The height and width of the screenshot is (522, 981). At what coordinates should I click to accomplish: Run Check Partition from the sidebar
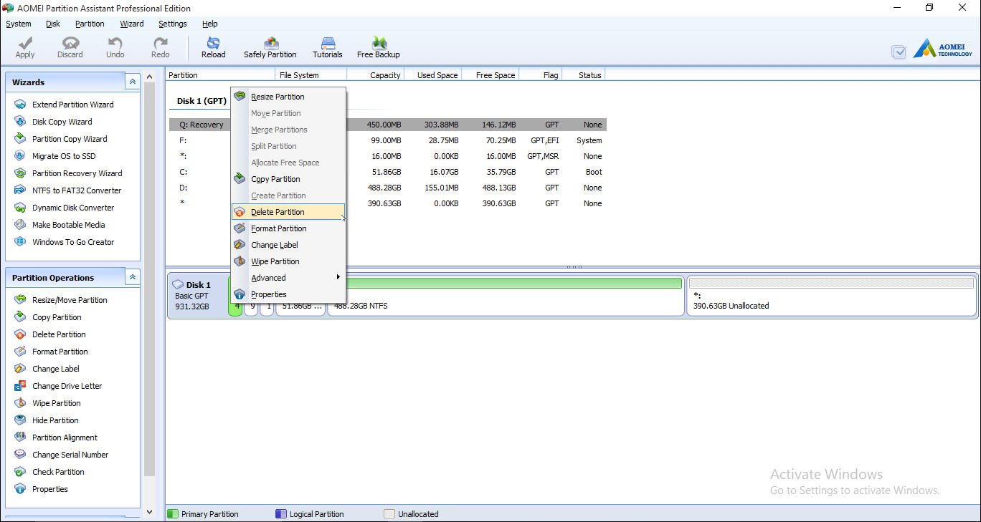pyautogui.click(x=49, y=472)
